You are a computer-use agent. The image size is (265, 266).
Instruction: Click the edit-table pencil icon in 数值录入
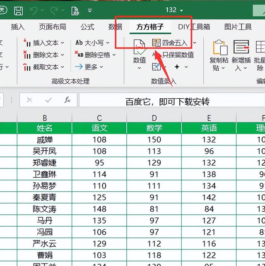157,66
